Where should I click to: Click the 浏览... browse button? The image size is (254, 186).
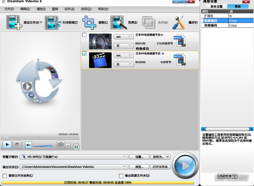(139, 167)
